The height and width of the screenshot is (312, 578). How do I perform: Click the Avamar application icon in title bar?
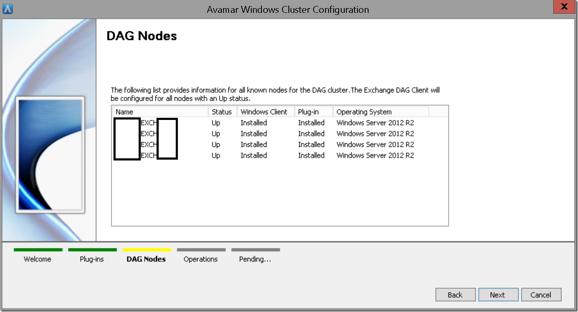coord(8,9)
